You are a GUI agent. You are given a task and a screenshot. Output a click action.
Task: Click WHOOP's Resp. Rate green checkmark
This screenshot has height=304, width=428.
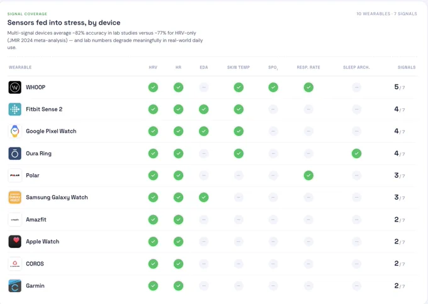[x=308, y=87]
